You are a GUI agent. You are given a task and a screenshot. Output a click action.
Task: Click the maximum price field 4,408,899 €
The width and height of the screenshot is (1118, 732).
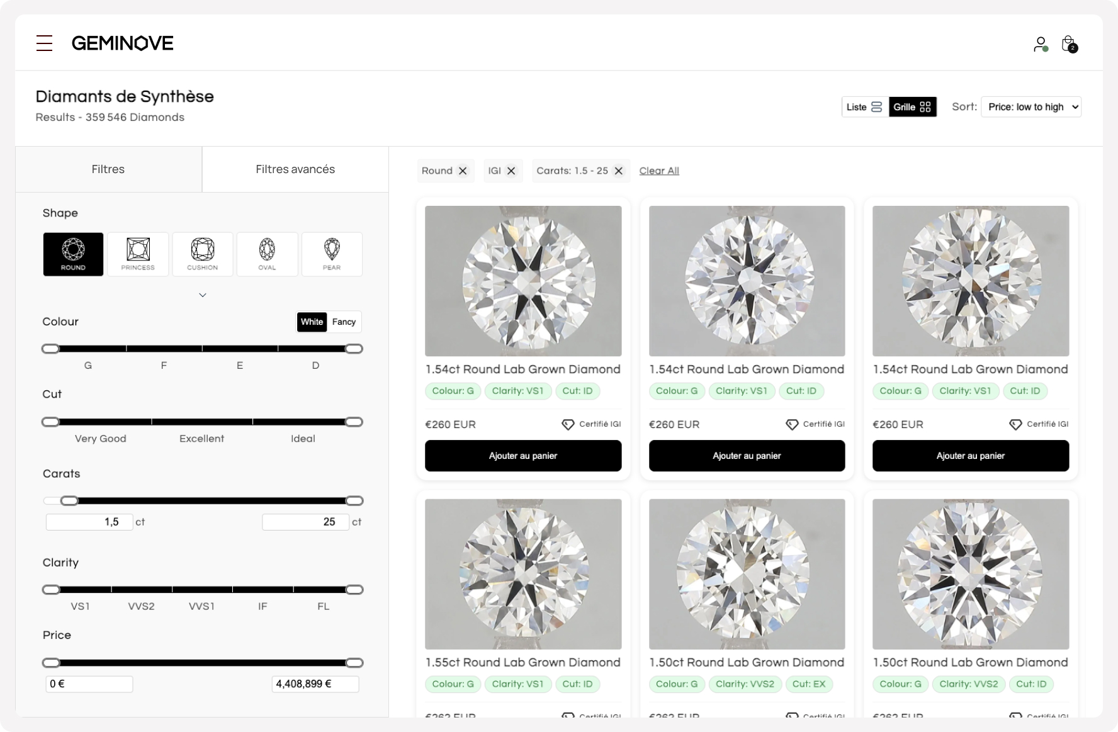coord(315,684)
